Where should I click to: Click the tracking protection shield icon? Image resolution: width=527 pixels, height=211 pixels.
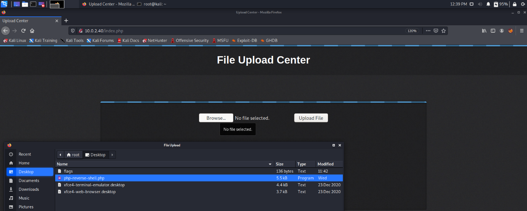(73, 31)
